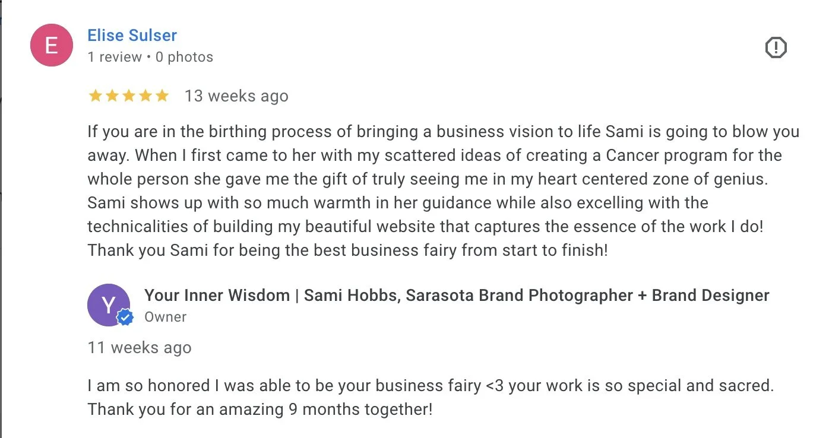Click the purple Y owner avatar
This screenshot has width=829, height=438.
[x=109, y=305]
